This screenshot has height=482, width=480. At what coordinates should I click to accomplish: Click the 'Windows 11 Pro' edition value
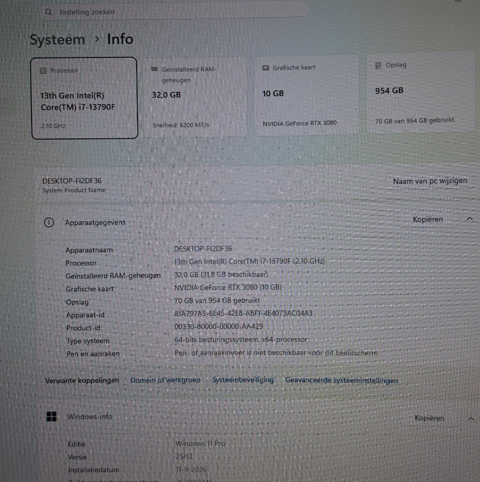[x=200, y=443]
